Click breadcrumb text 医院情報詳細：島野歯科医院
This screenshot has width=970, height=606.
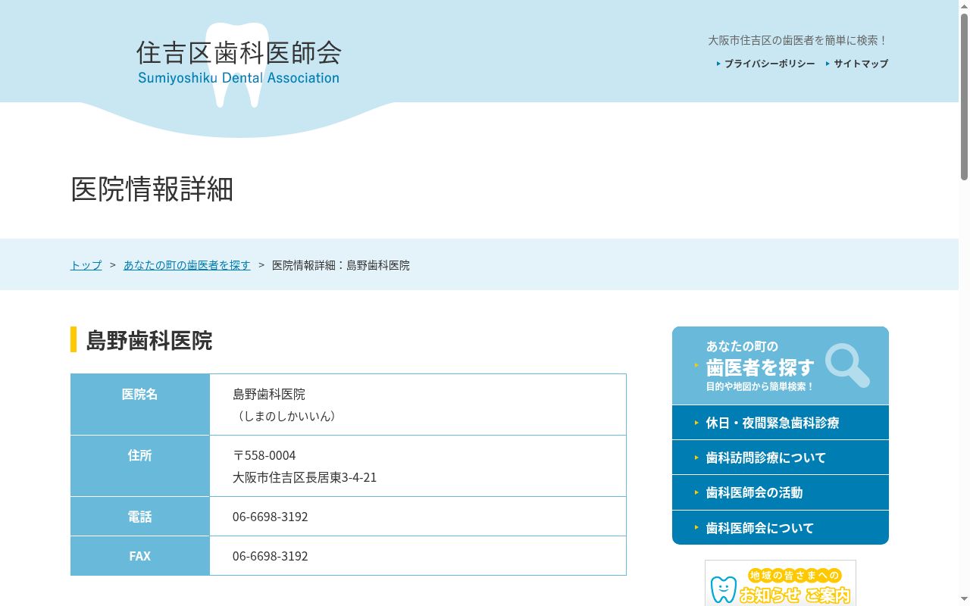[x=341, y=265]
